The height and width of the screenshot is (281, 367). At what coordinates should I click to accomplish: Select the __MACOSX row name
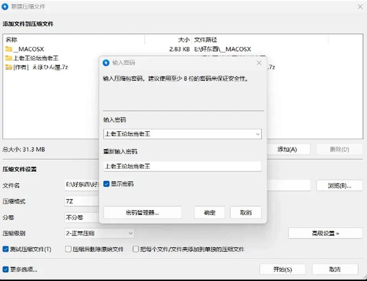pos(29,49)
